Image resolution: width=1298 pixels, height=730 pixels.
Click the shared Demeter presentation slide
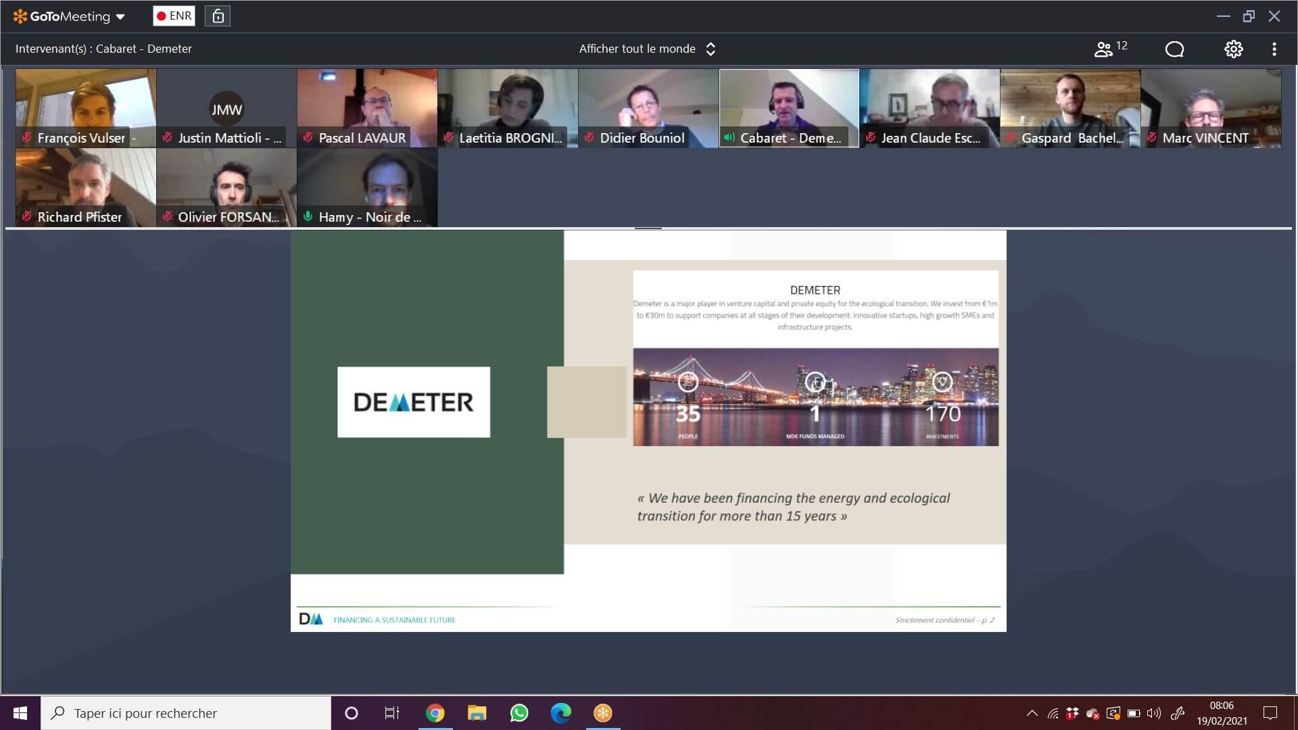coord(648,431)
